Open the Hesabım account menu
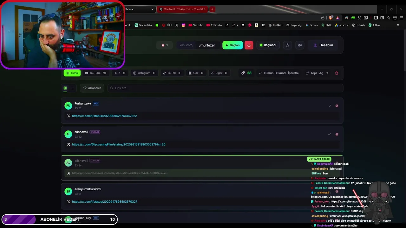 tap(323, 45)
